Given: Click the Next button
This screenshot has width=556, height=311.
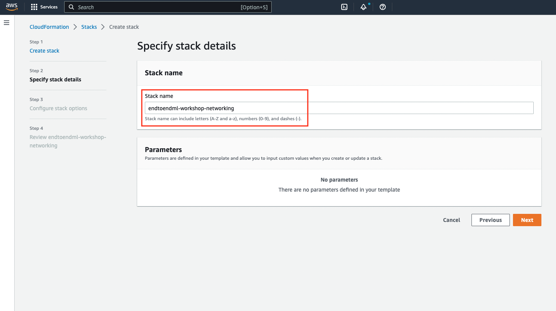Looking at the screenshot, I should [527, 220].
